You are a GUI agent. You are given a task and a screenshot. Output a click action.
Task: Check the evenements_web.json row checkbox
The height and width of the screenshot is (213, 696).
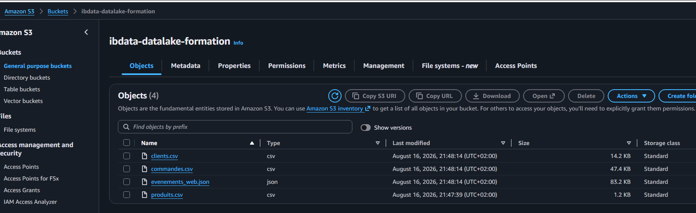pyautogui.click(x=127, y=182)
